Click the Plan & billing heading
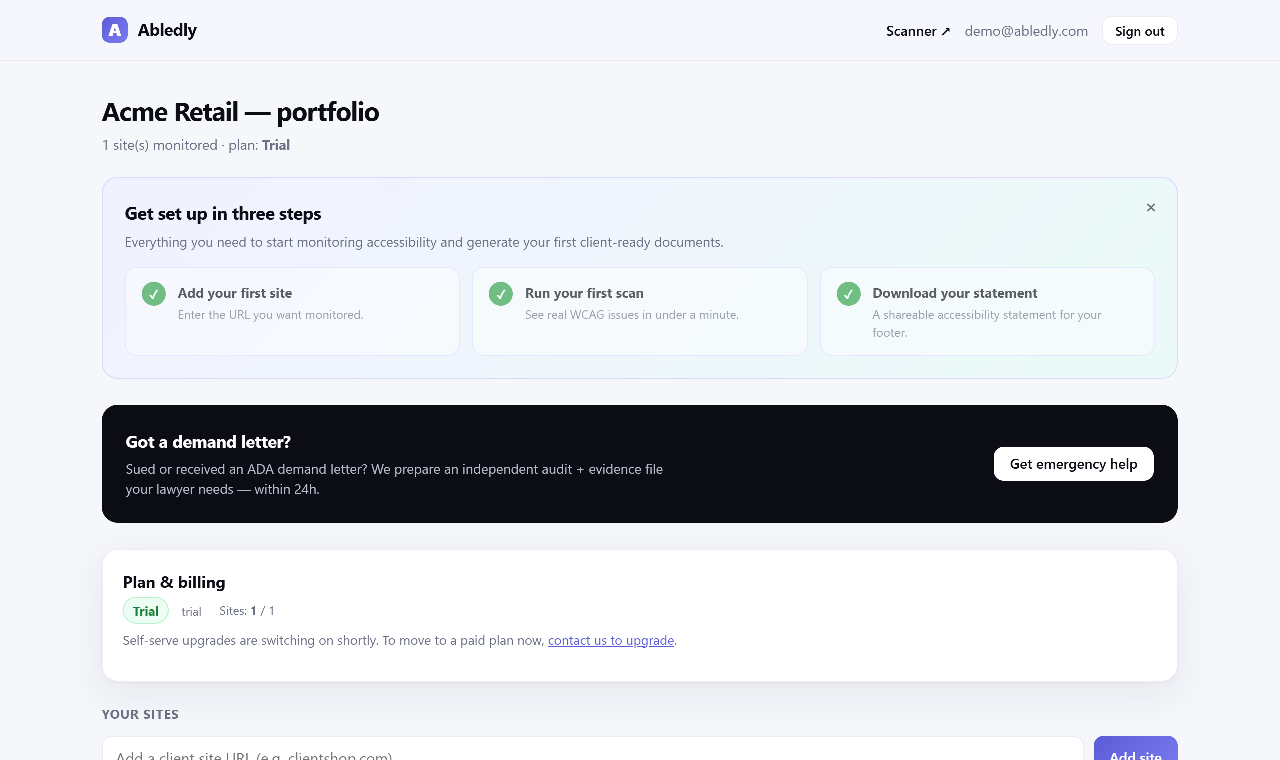The image size is (1280, 760). (x=174, y=582)
